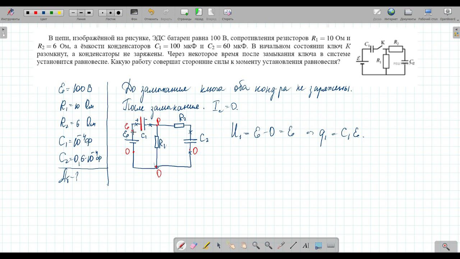Open the Фон background options
The height and width of the screenshot is (259, 460).
click(x=134, y=14)
